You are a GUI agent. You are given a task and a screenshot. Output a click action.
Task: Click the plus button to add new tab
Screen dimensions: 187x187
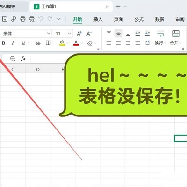(x=118, y=7)
